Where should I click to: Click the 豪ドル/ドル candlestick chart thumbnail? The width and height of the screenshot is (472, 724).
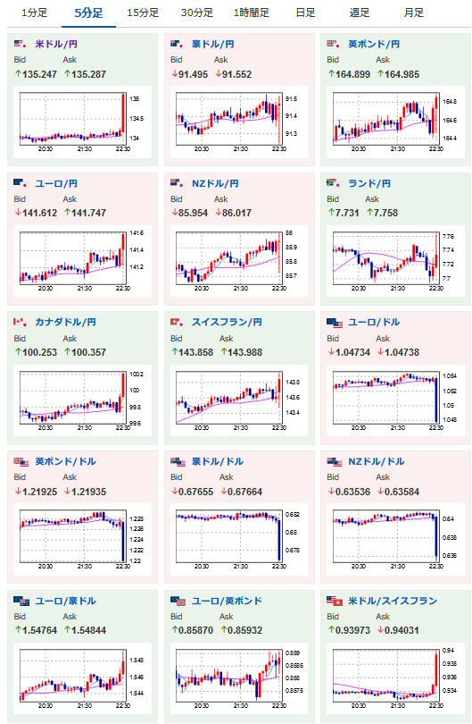pyautogui.click(x=239, y=539)
